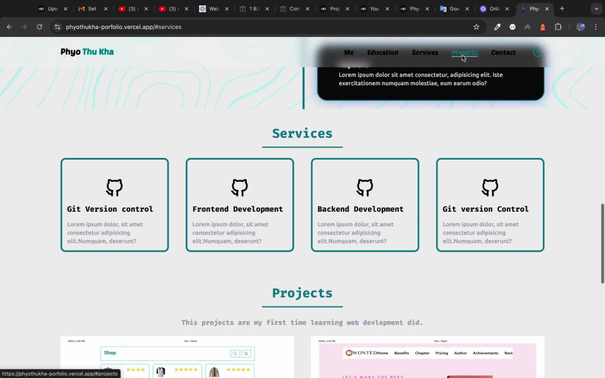Switch to the You Upwork tab
Screen dimensions: 605x378
click(x=374, y=8)
